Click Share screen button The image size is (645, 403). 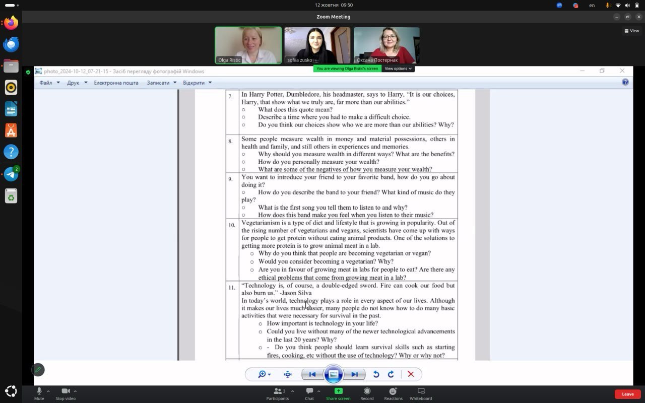pyautogui.click(x=338, y=393)
